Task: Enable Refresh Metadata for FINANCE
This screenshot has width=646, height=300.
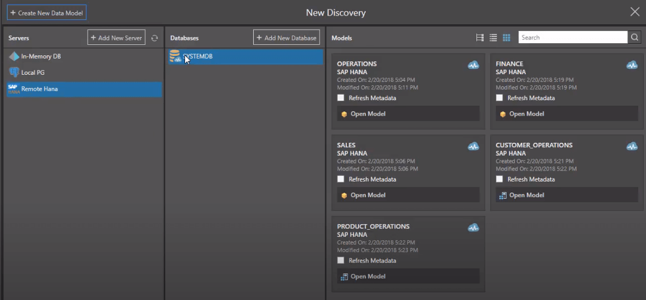Action: pos(499,98)
